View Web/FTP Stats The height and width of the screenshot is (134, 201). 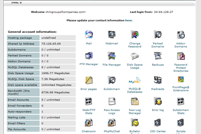point(89,102)
